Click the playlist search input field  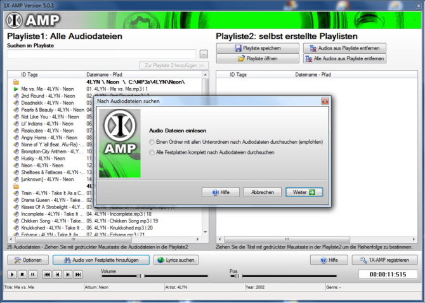(x=101, y=54)
